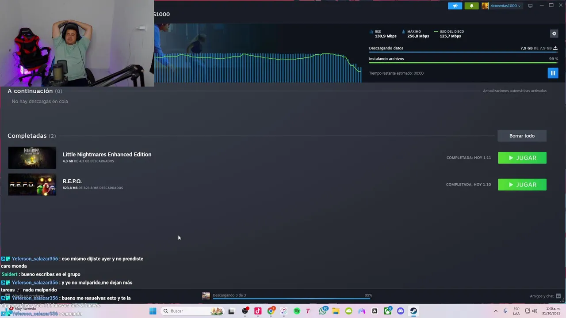
Task: Click the Instalando archivos progress bar
Action: point(463,63)
